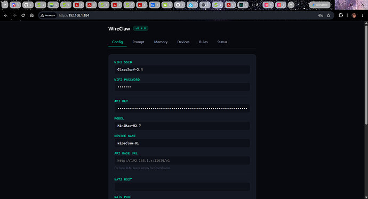Click the NATS HOST label
This screenshot has width=368, height=199.
(x=123, y=179)
